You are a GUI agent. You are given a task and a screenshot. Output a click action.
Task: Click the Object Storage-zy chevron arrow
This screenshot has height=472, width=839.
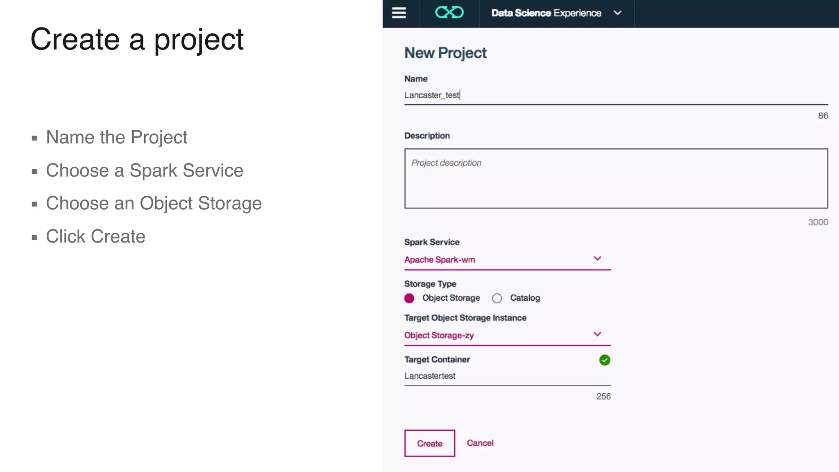click(x=597, y=334)
